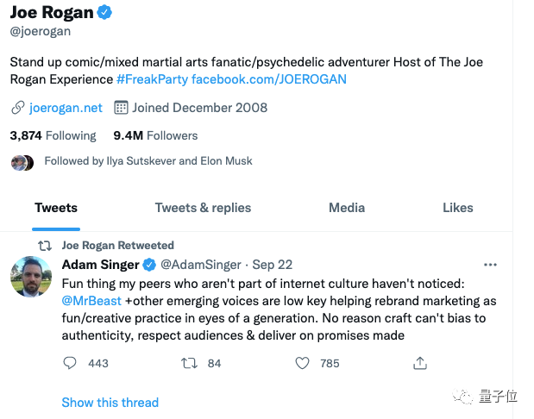Image resolution: width=534 pixels, height=419 pixels.
Task: Open the joerogan.net website link
Action: 66,108
